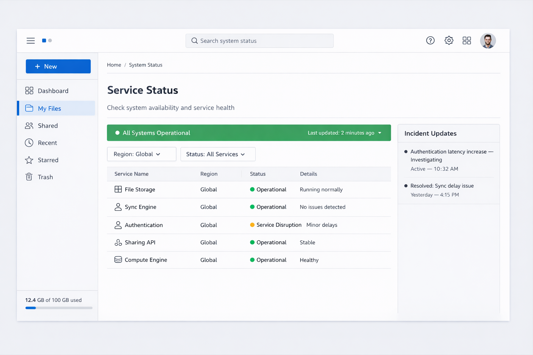
Task: Open the apps grid icon
Action: (467, 41)
